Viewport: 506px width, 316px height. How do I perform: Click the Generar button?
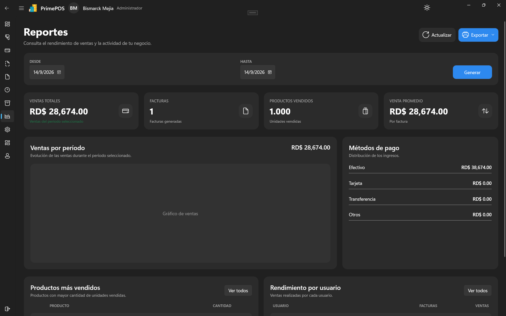tap(472, 72)
